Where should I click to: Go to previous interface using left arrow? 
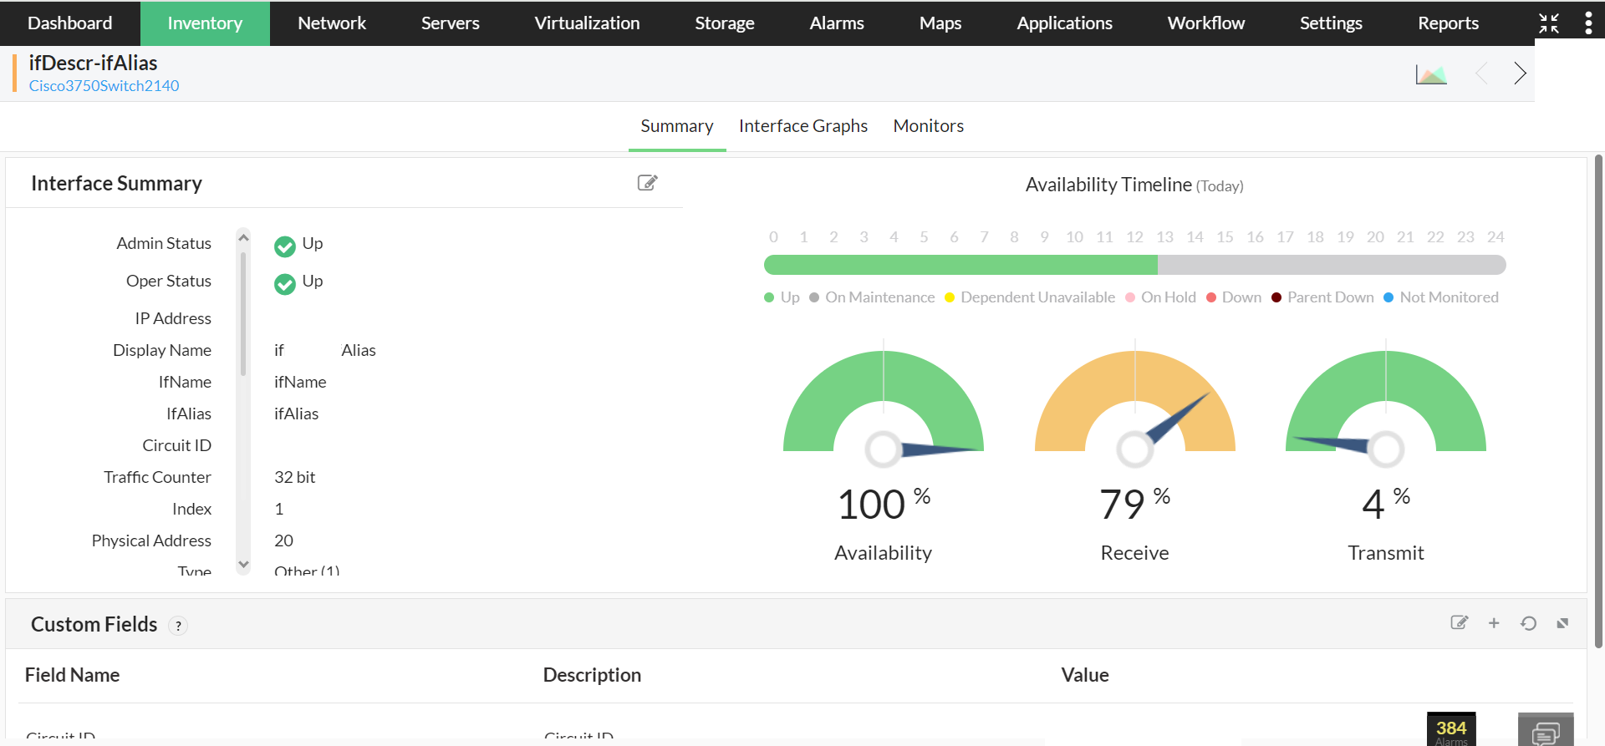point(1481,74)
